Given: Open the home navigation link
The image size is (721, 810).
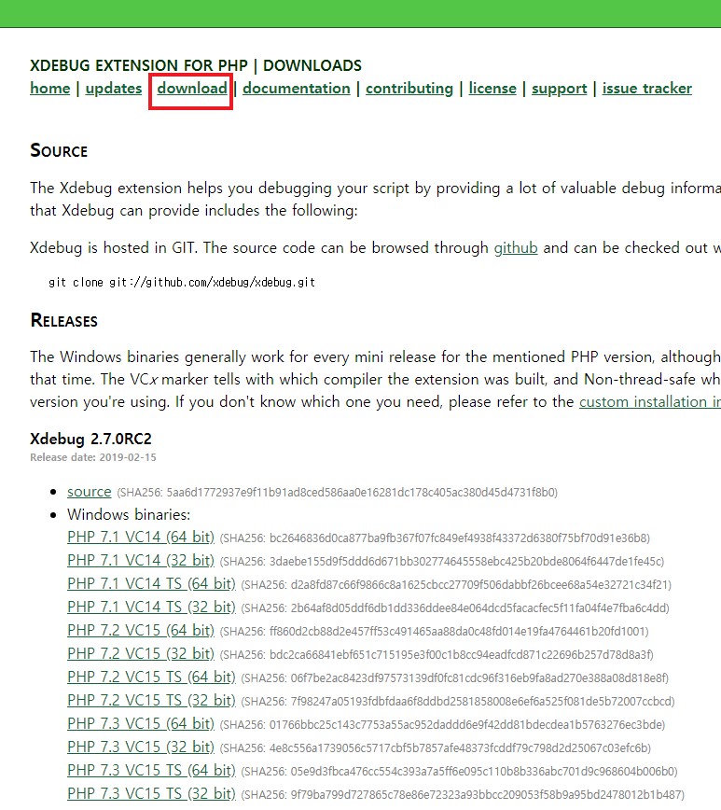Looking at the screenshot, I should point(50,89).
